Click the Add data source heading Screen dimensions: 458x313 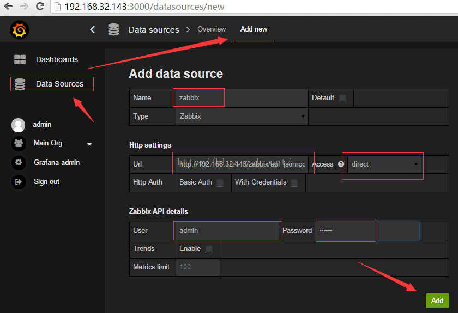coord(176,74)
